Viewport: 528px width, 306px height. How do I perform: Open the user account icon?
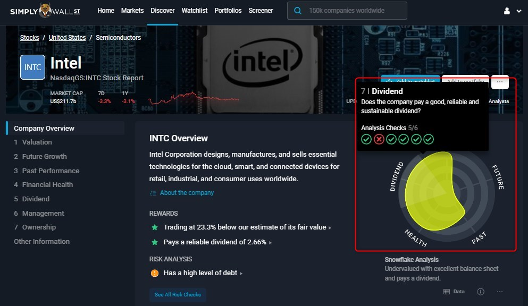coord(507,11)
